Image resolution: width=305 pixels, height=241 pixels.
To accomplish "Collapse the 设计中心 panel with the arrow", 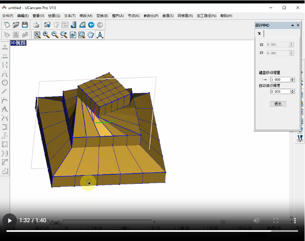I will [x=293, y=25].
